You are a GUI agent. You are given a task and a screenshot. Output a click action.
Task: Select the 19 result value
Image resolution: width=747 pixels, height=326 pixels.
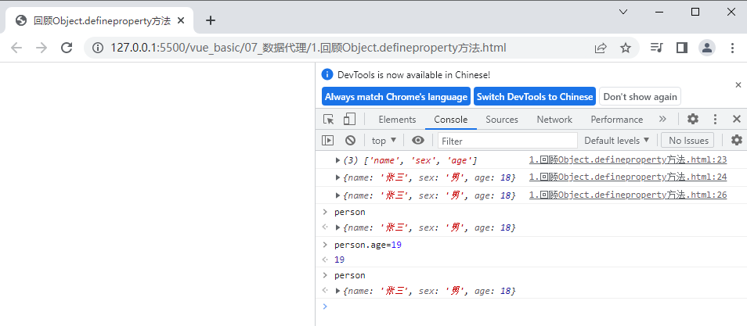tap(340, 260)
